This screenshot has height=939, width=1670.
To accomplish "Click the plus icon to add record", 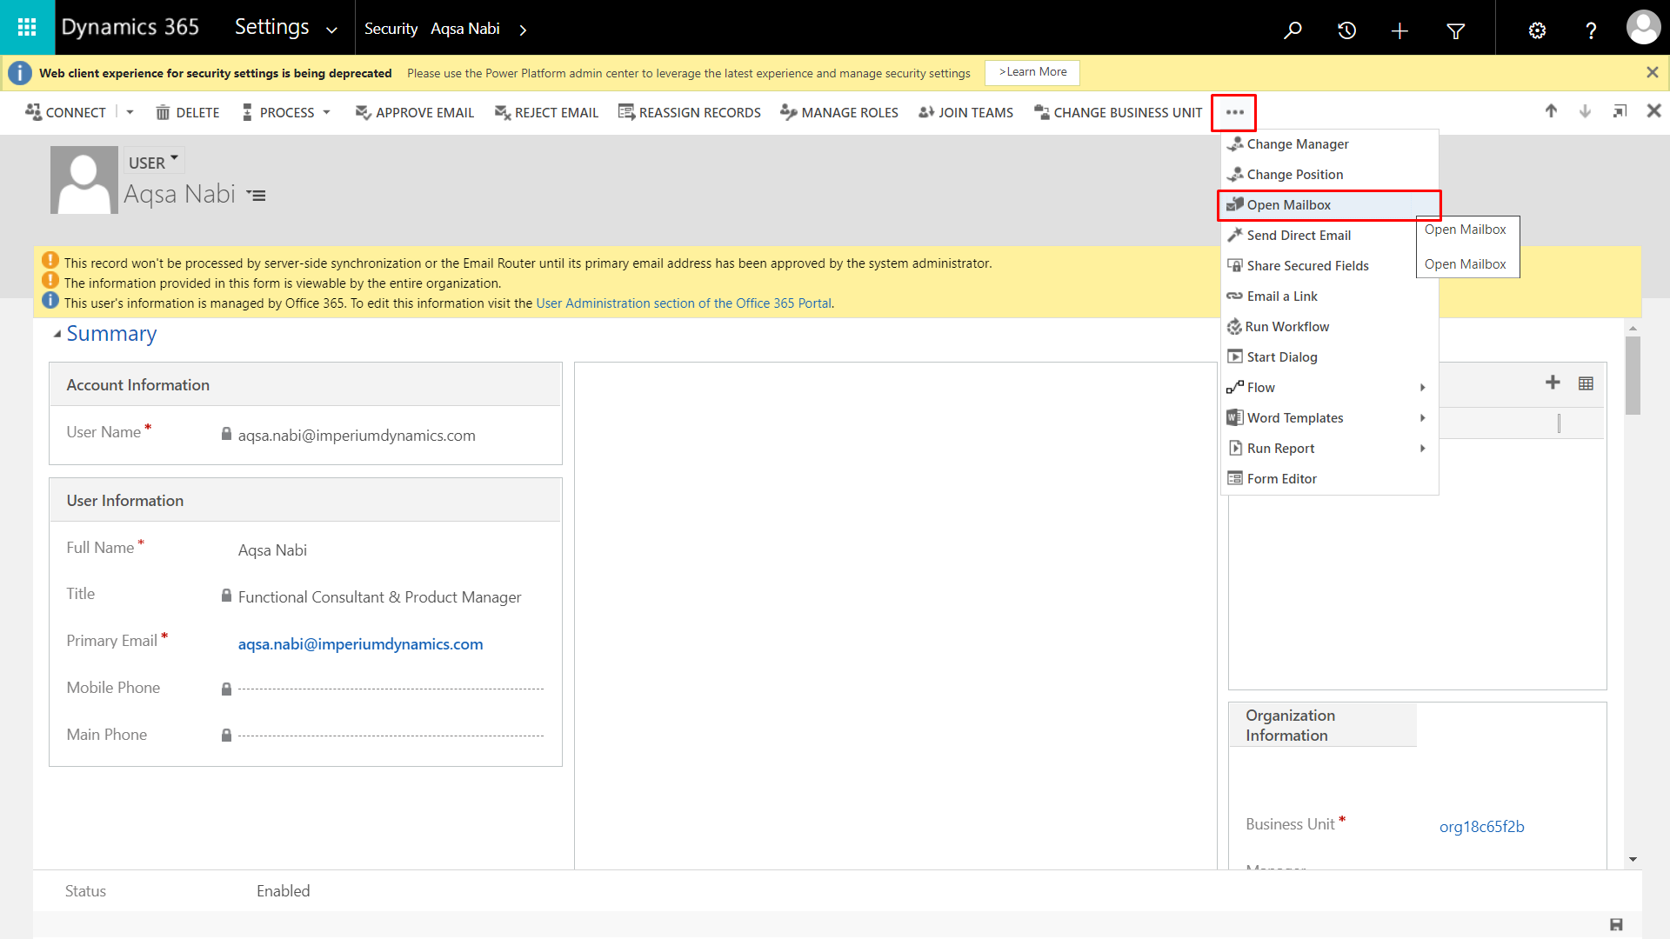I will click(x=1553, y=383).
